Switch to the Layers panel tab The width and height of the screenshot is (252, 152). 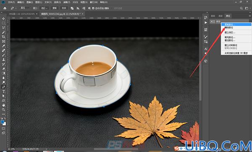(x=213, y=16)
